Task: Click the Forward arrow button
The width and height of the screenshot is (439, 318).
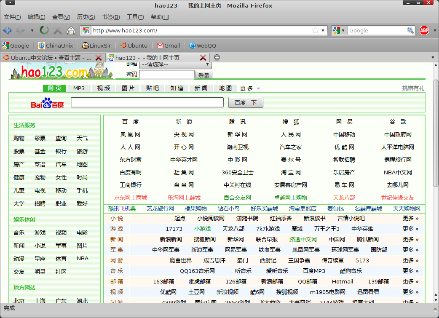Action: [21, 30]
